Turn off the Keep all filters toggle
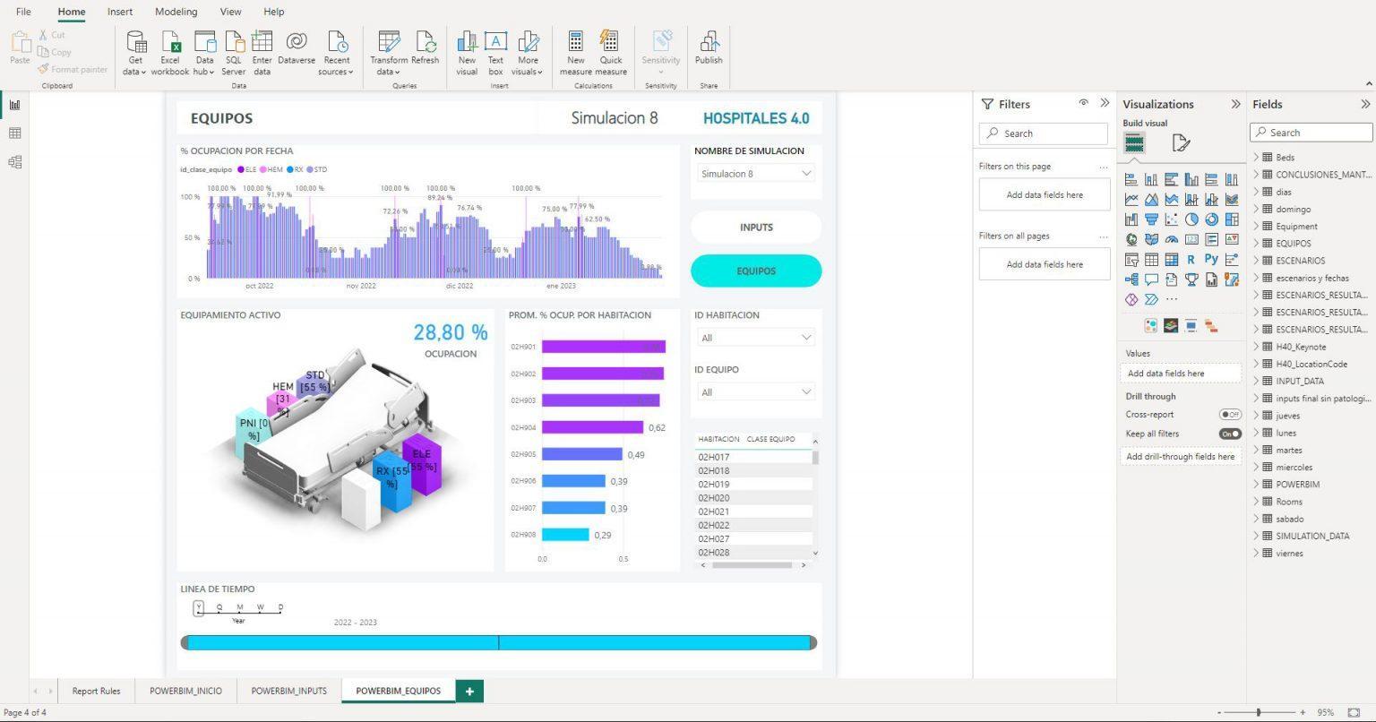Screen dimensions: 1376x722 pos(1231,434)
